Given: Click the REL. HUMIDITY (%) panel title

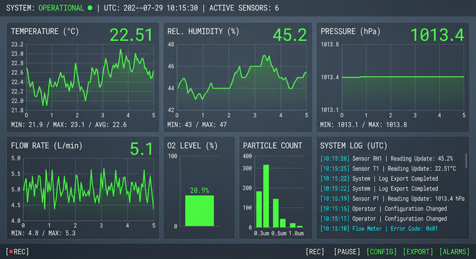Looking at the screenshot, I should [x=203, y=32].
